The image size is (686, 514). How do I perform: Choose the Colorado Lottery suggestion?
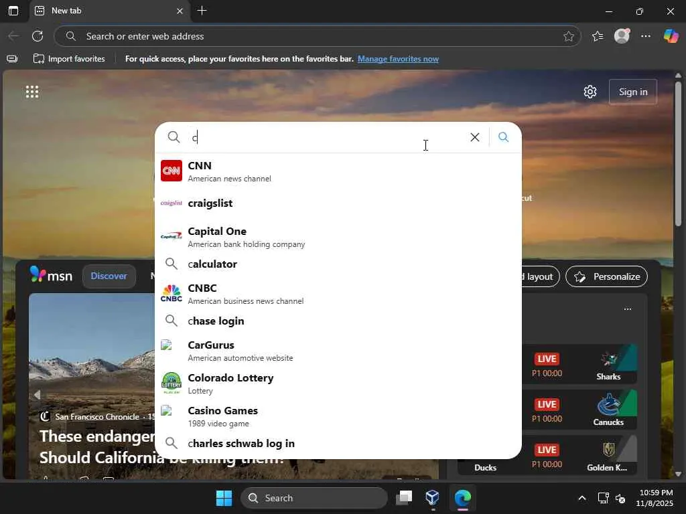coord(338,383)
